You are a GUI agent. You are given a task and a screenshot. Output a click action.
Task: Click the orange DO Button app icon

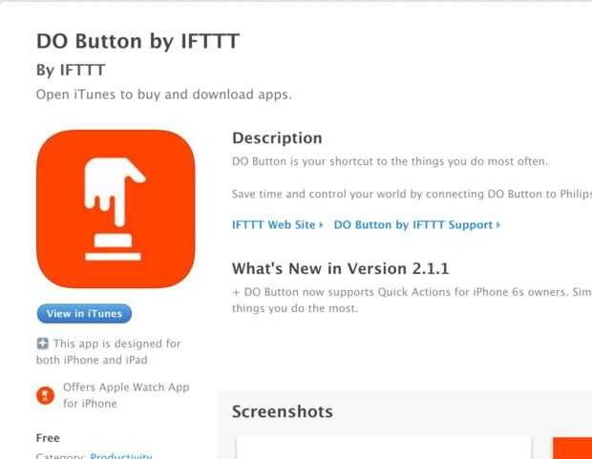(x=116, y=209)
